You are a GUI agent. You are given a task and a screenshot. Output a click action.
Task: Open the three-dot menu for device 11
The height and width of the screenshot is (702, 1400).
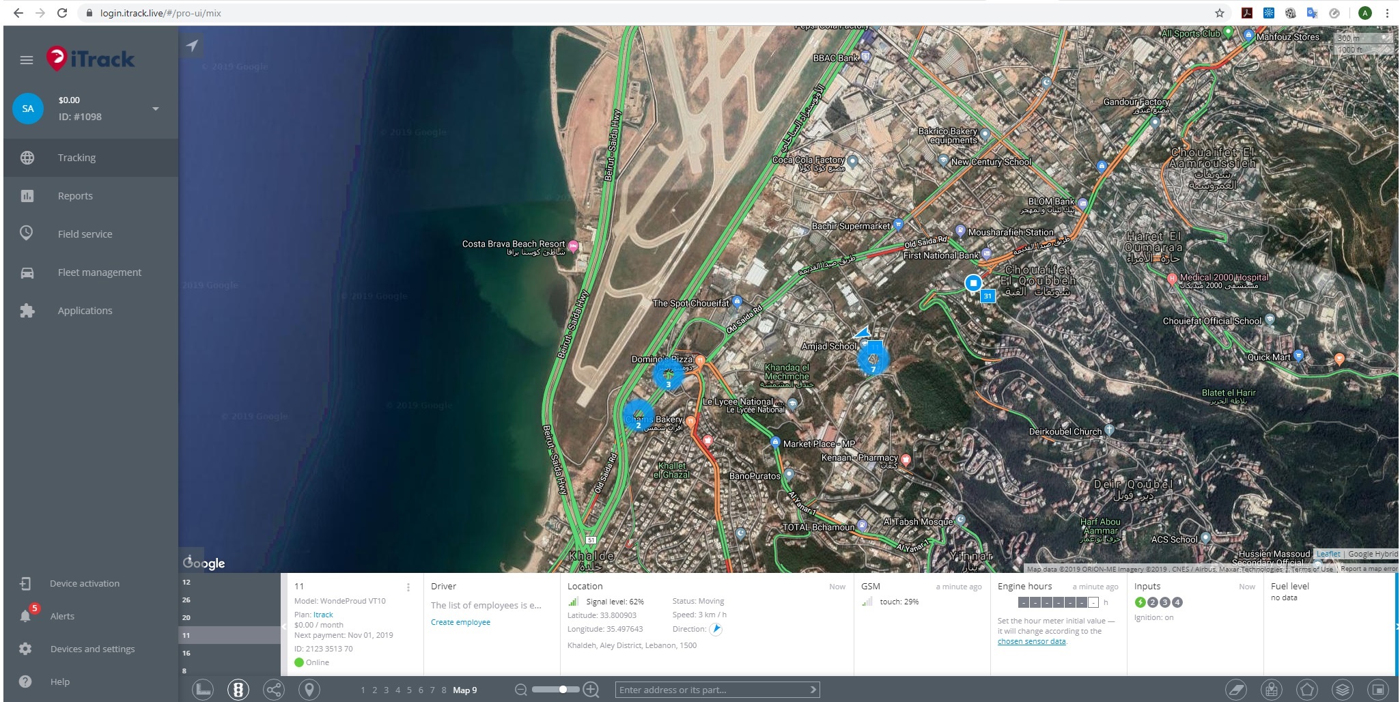pos(408,587)
